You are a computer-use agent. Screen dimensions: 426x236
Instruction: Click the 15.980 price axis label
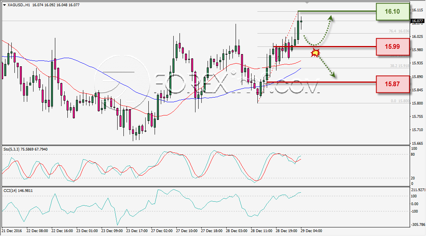tap(417, 50)
